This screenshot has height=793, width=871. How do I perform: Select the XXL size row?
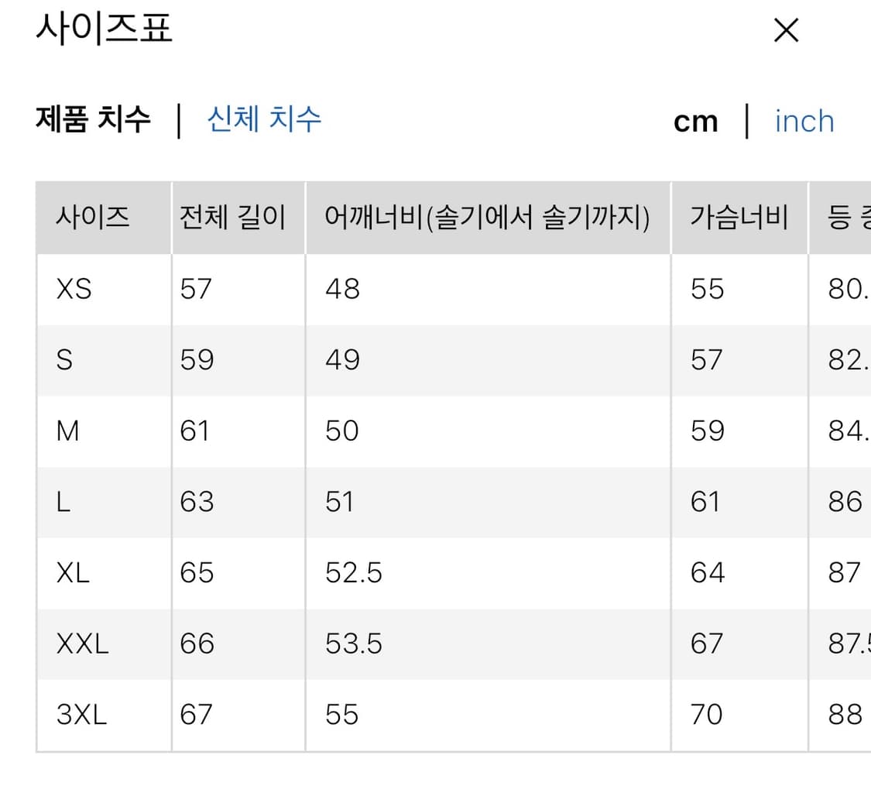click(81, 643)
